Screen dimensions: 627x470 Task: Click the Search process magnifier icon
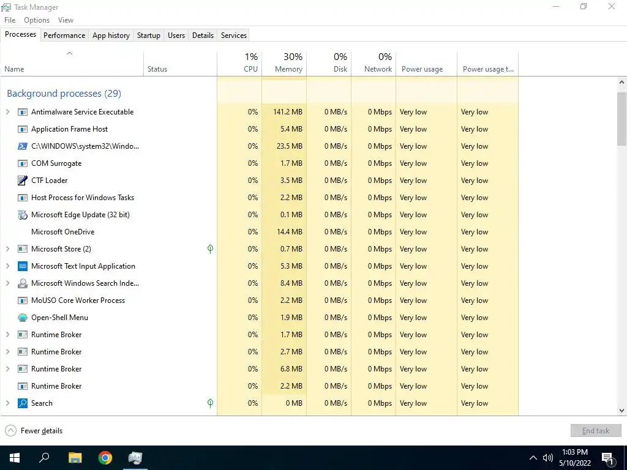tap(23, 403)
